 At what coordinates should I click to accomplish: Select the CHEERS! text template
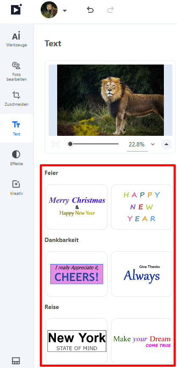77,274
